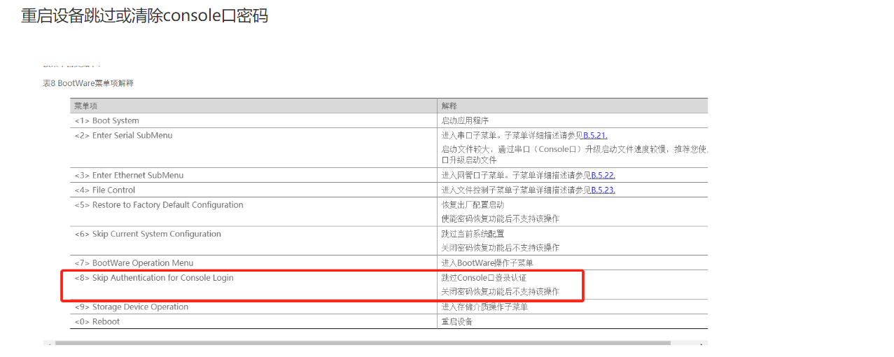Select the <0> Reboot cell
Image resolution: width=894 pixels, height=357 pixels.
[253, 321]
